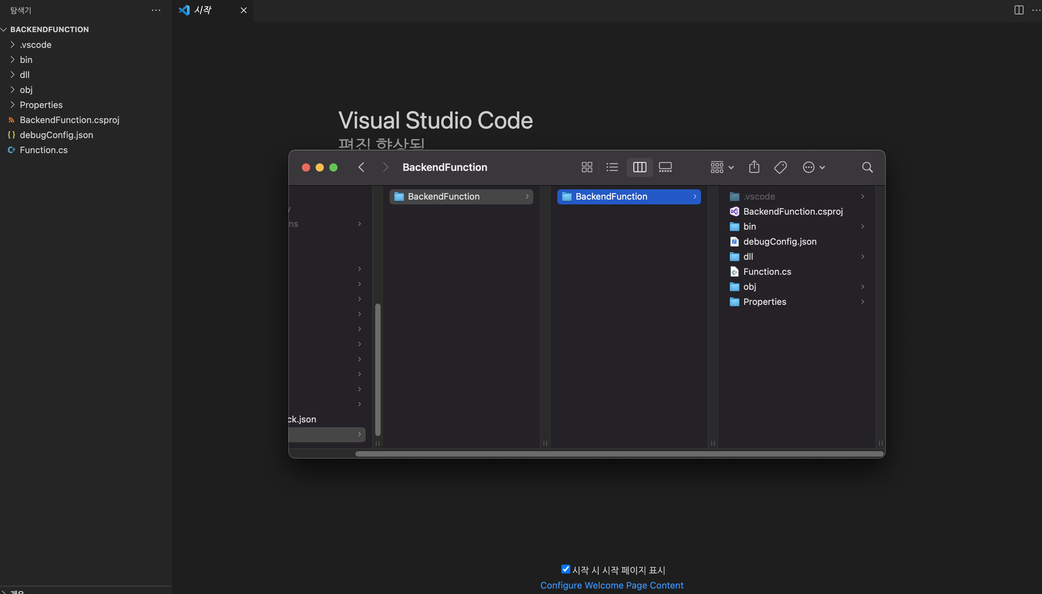1042x594 pixels.
Task: Switch Finder to icon view
Action: (x=587, y=167)
